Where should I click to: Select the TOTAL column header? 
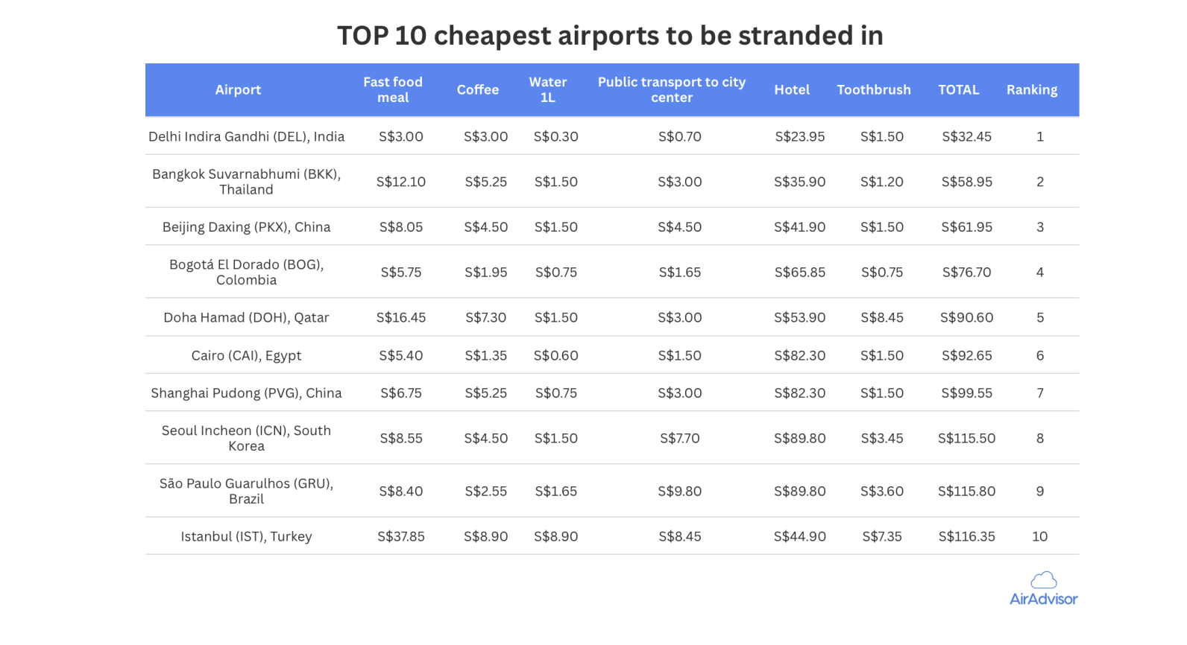tap(959, 89)
